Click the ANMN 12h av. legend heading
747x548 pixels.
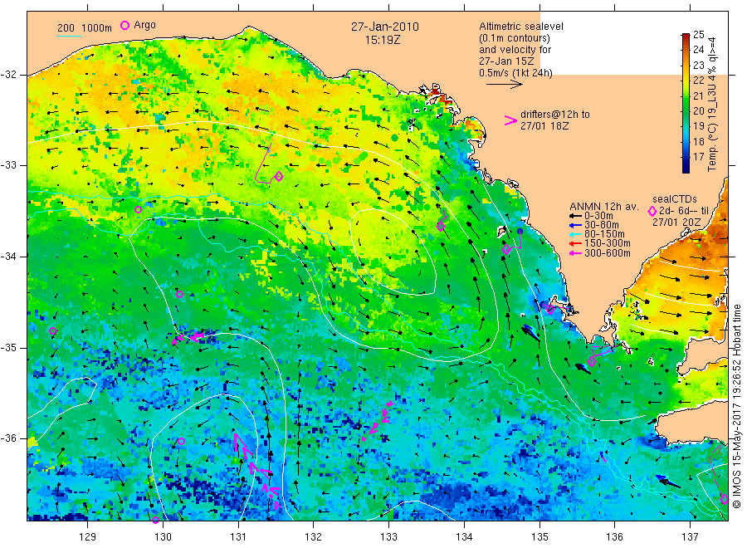(x=604, y=207)
